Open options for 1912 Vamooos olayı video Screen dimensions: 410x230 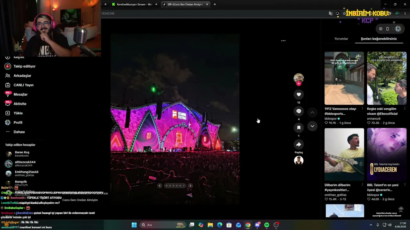(362, 109)
